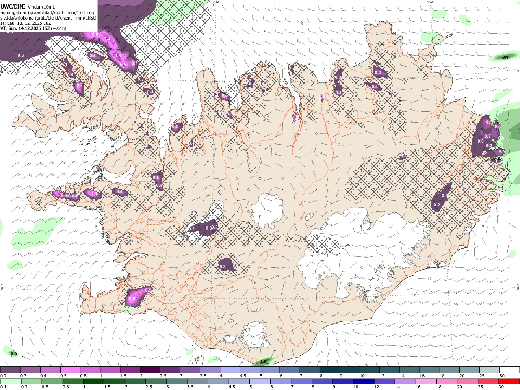Click the 'rigning/skúrir (grænt/blátt/rautt' description line
This screenshot has height=390, width=520.
[48, 12]
